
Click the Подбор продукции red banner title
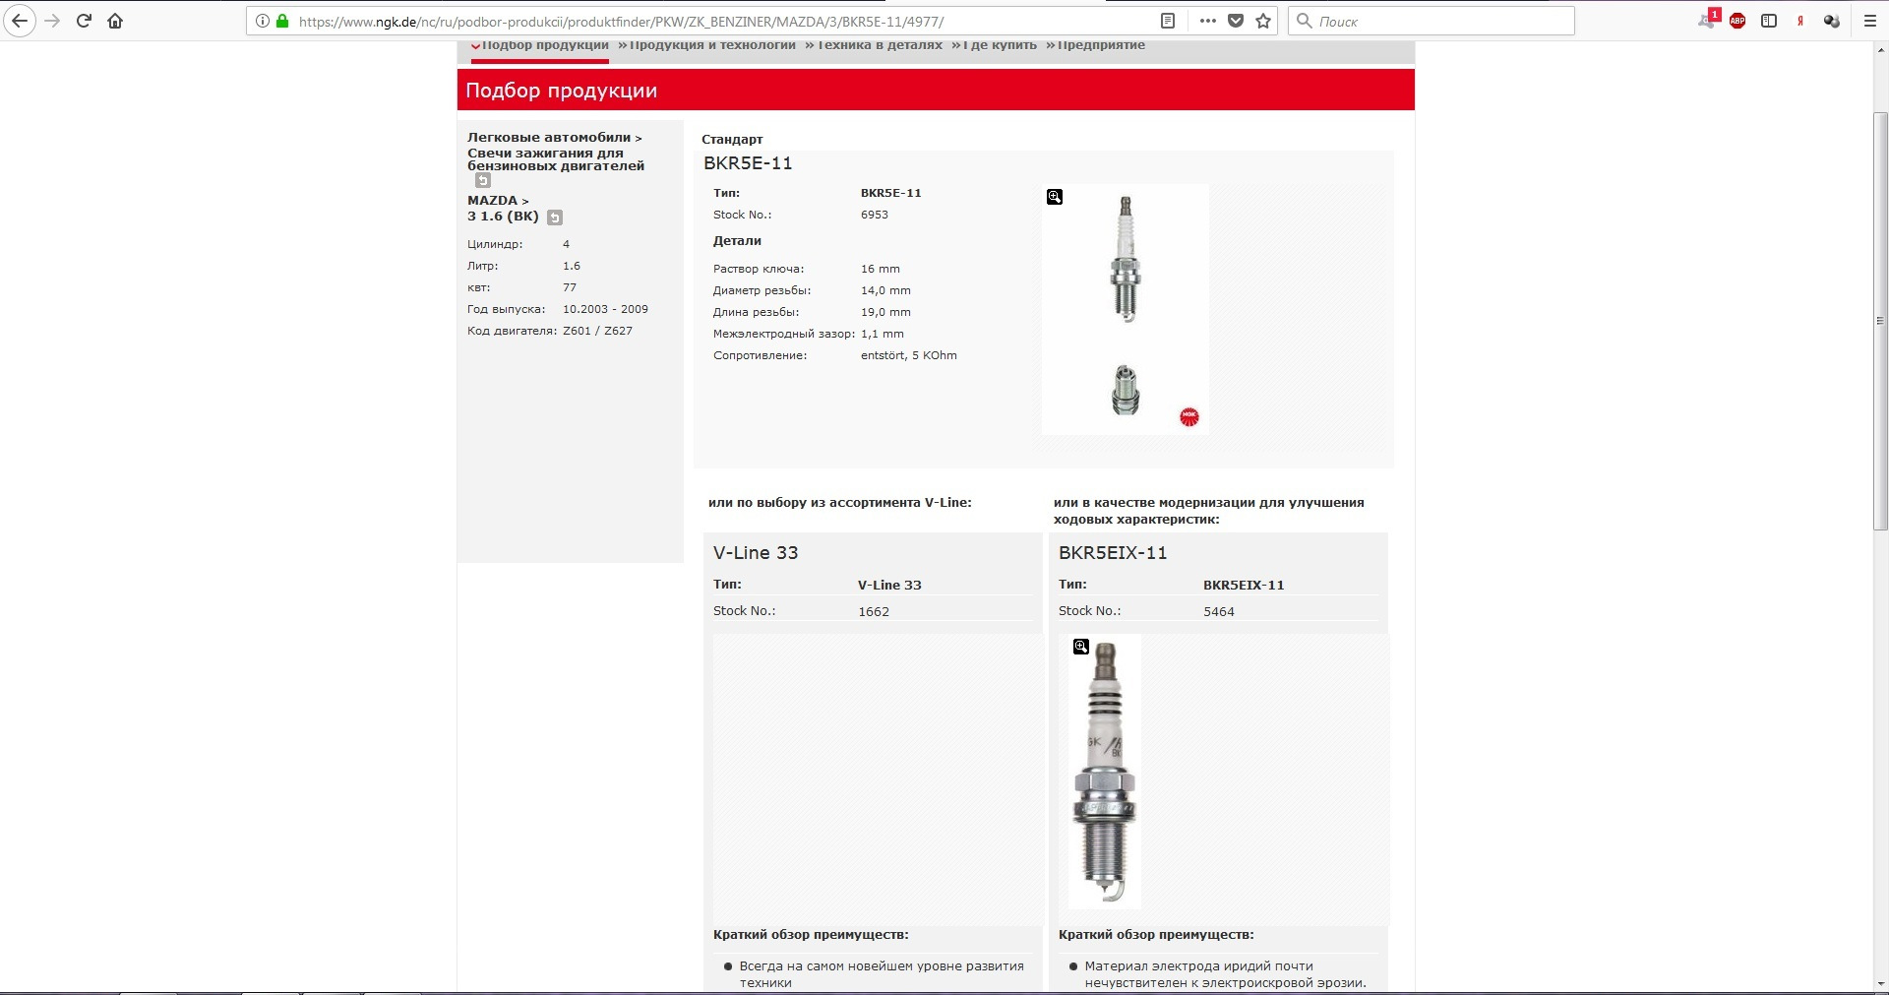click(x=561, y=91)
